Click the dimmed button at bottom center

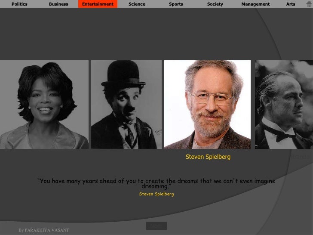tap(156, 226)
